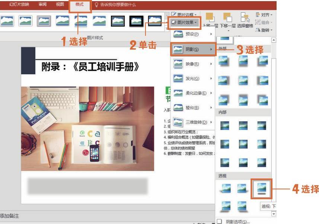The image size is (319, 224).
Task: Choose second perspective shadow in first row
Action: tap(242, 189)
